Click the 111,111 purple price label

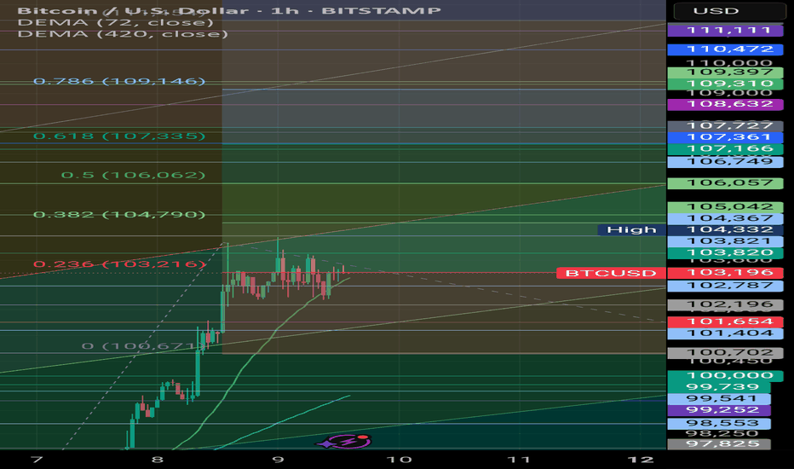point(726,31)
